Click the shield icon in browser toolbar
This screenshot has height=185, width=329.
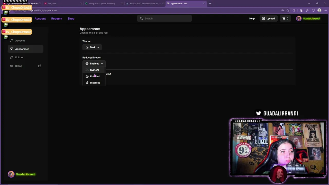(x=313, y=10)
